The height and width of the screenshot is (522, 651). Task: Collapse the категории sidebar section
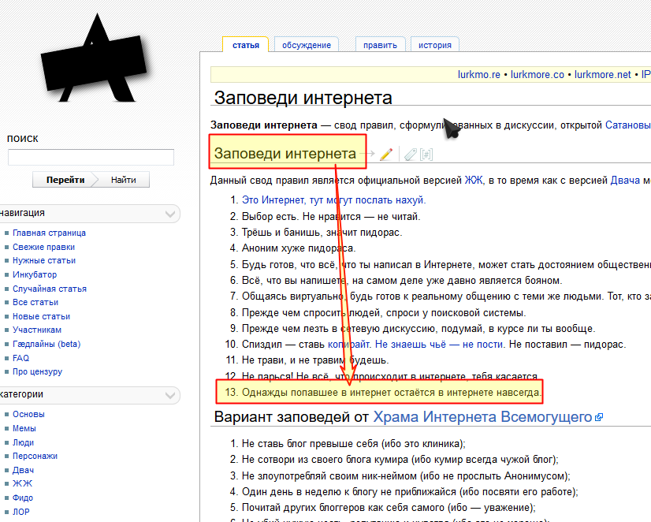click(x=169, y=395)
